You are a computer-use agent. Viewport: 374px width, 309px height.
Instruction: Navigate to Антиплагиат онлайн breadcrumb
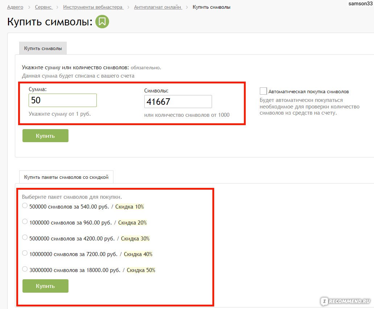click(158, 7)
